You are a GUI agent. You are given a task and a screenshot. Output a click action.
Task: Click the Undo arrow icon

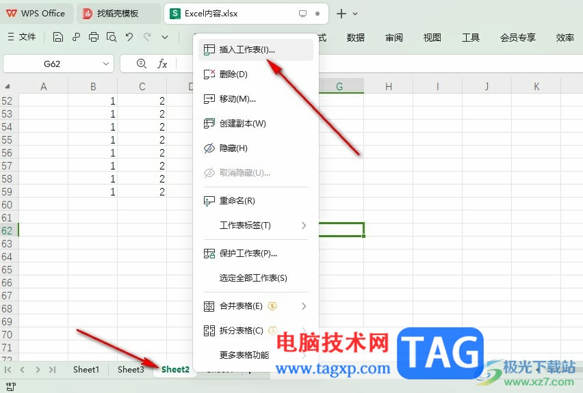(x=129, y=37)
